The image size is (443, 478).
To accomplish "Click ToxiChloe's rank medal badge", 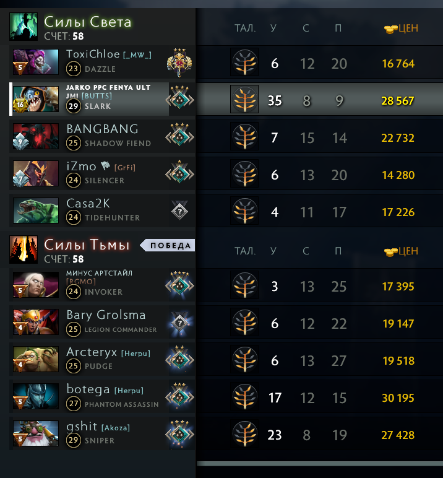I will 180,63.
